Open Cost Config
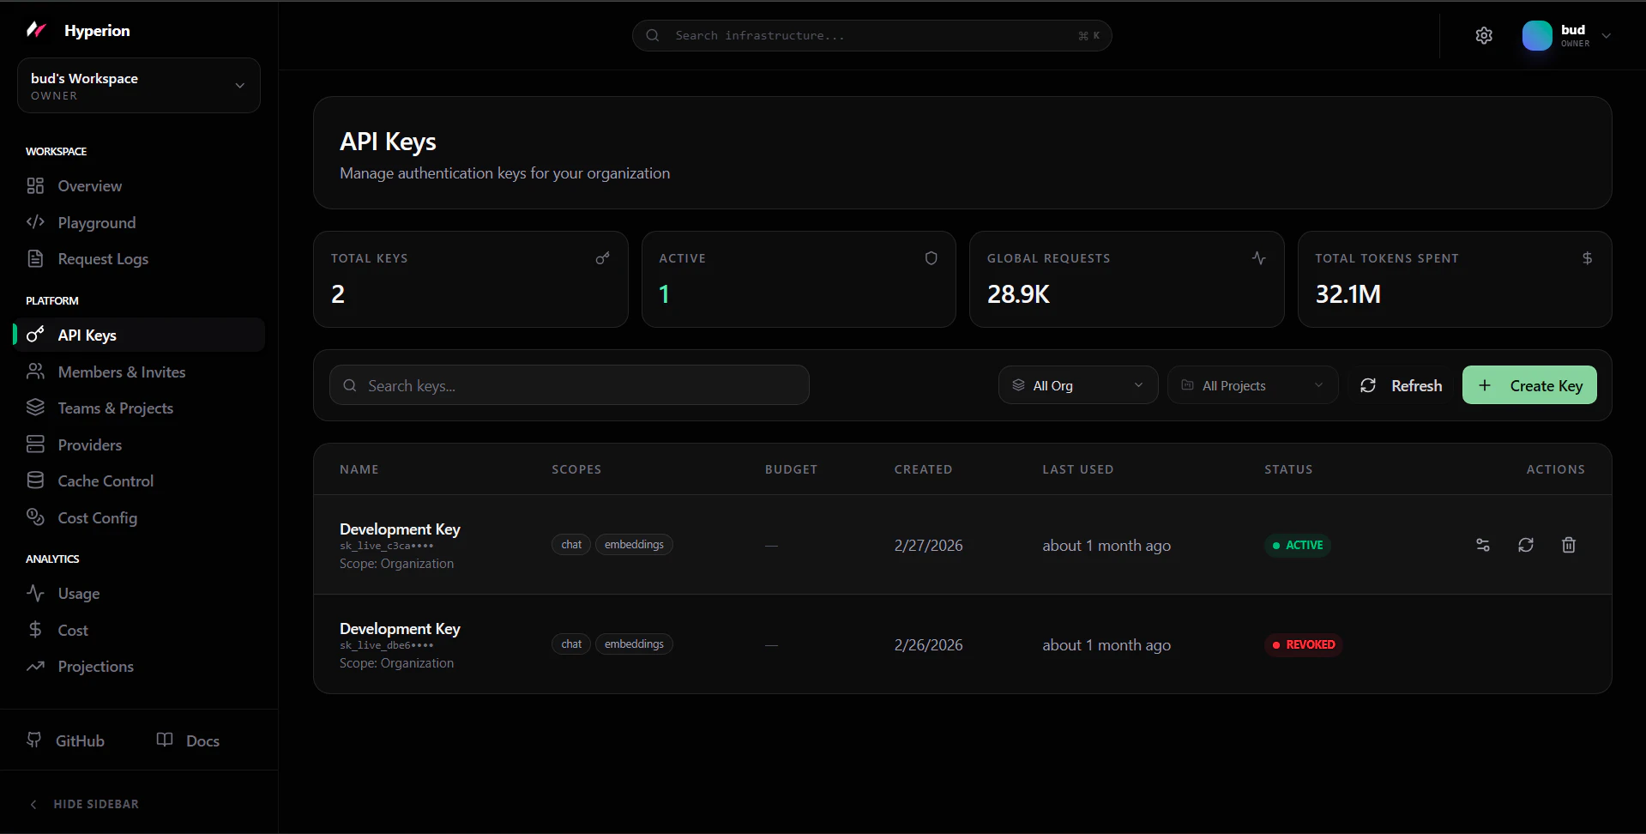The width and height of the screenshot is (1646, 834). 98,517
